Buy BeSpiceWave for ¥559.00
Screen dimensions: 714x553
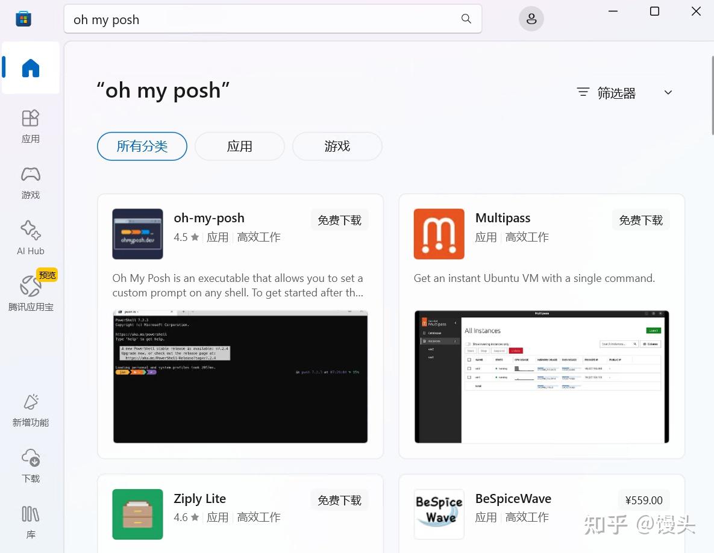tap(644, 500)
